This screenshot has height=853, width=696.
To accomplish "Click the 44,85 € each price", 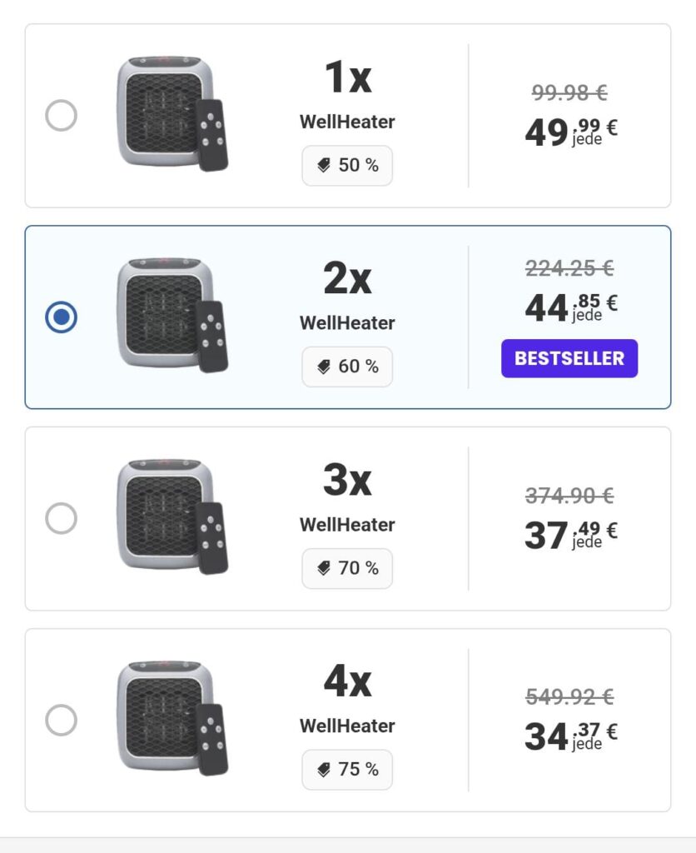I will (x=570, y=308).
